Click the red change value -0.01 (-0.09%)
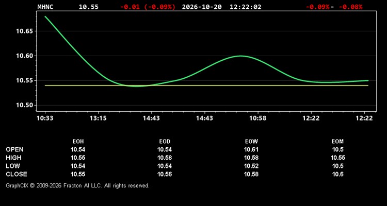The height and width of the screenshot is (206, 387). [x=148, y=7]
